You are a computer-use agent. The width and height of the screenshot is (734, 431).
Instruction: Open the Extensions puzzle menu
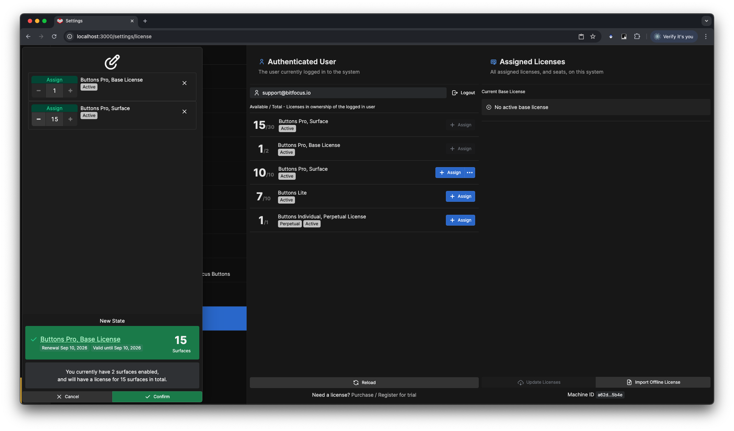(x=637, y=36)
